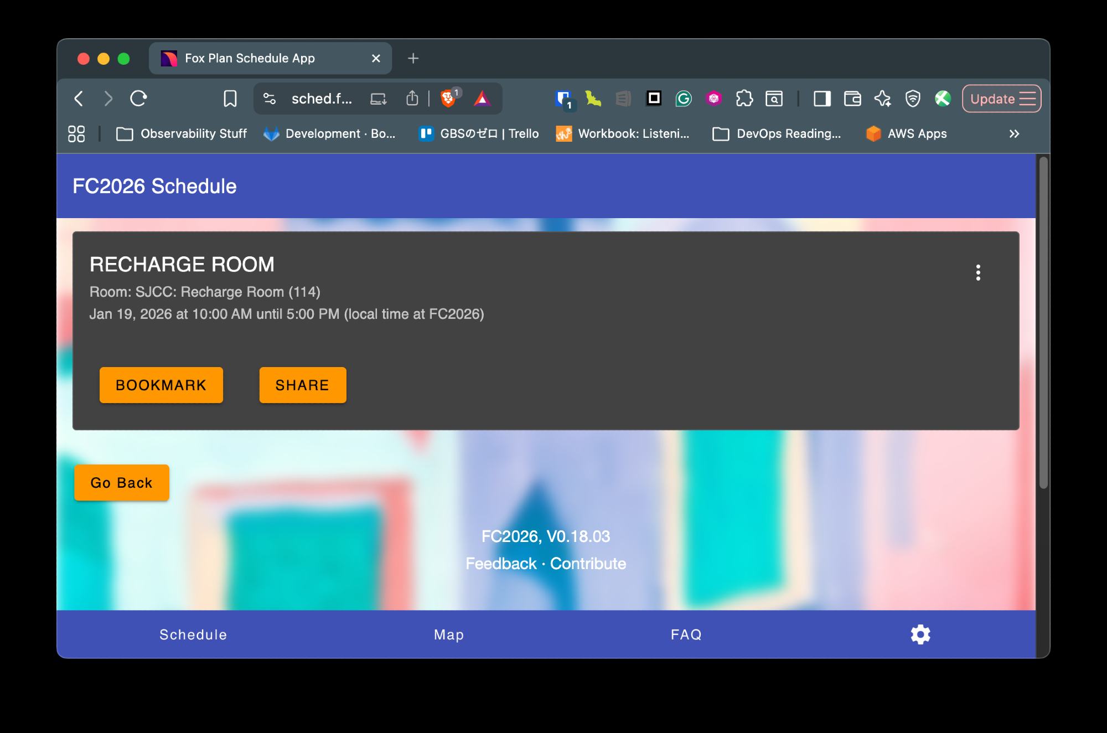Open the Feedback link
1107x733 pixels.
tap(501, 564)
